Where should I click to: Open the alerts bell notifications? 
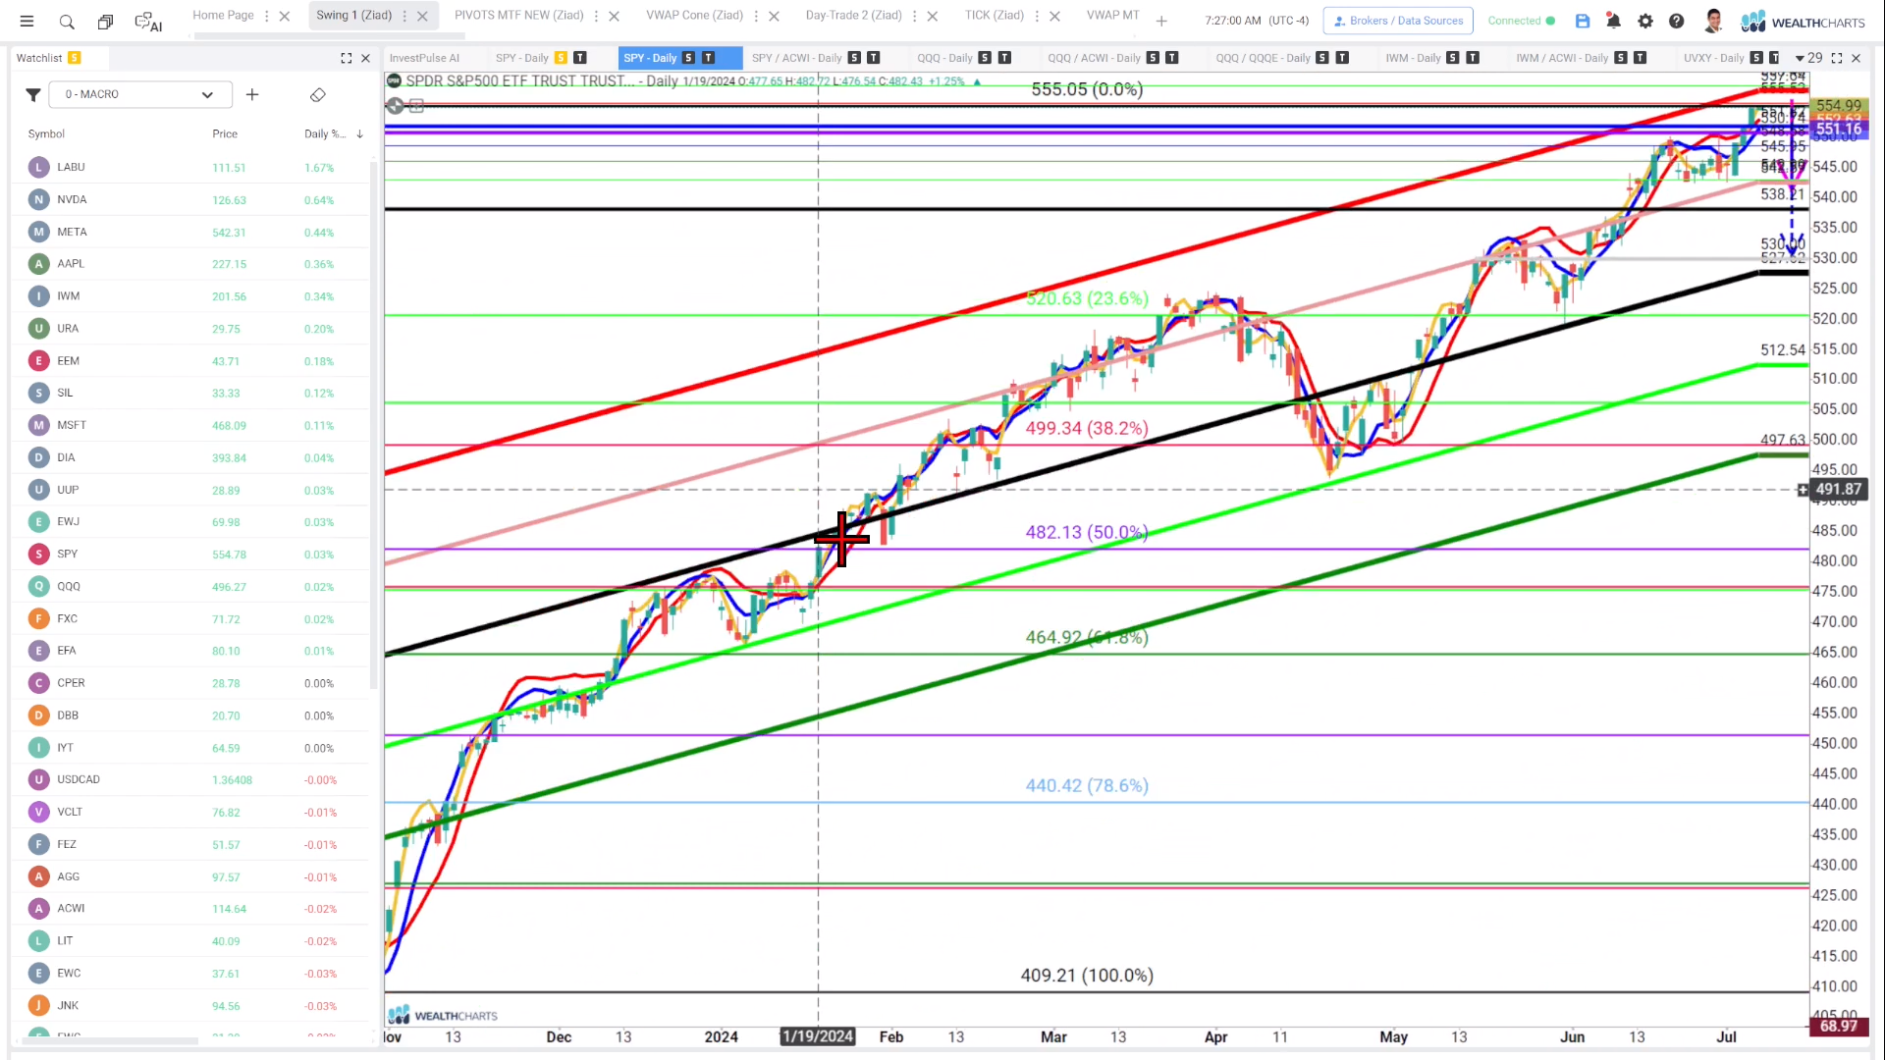pyautogui.click(x=1613, y=21)
